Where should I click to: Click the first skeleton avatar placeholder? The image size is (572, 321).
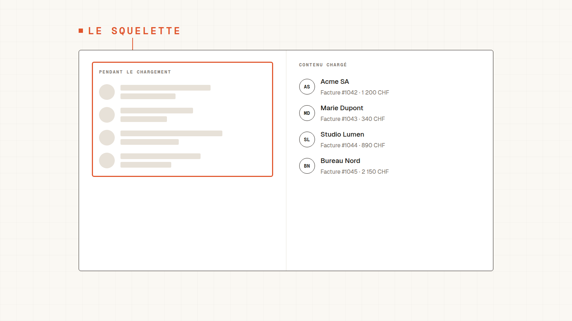(107, 92)
